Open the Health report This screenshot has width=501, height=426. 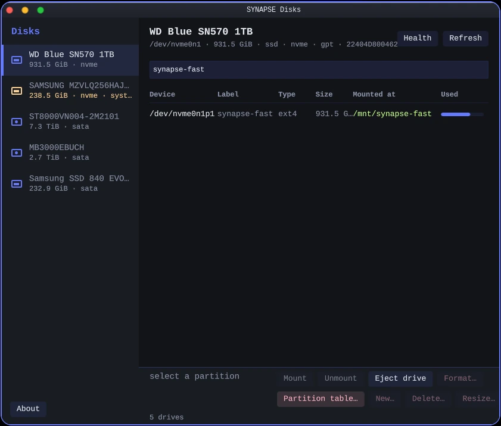417,38
